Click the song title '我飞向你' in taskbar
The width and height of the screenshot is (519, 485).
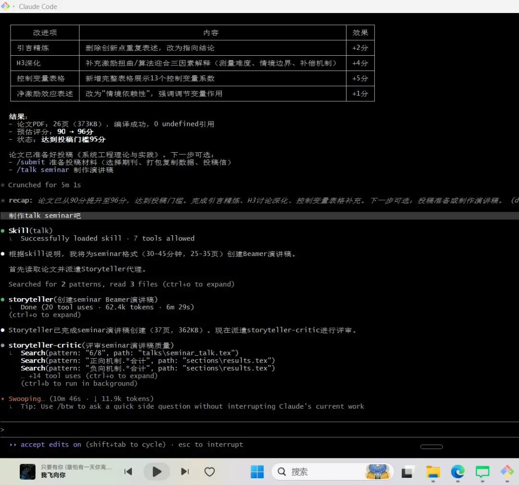point(53,475)
